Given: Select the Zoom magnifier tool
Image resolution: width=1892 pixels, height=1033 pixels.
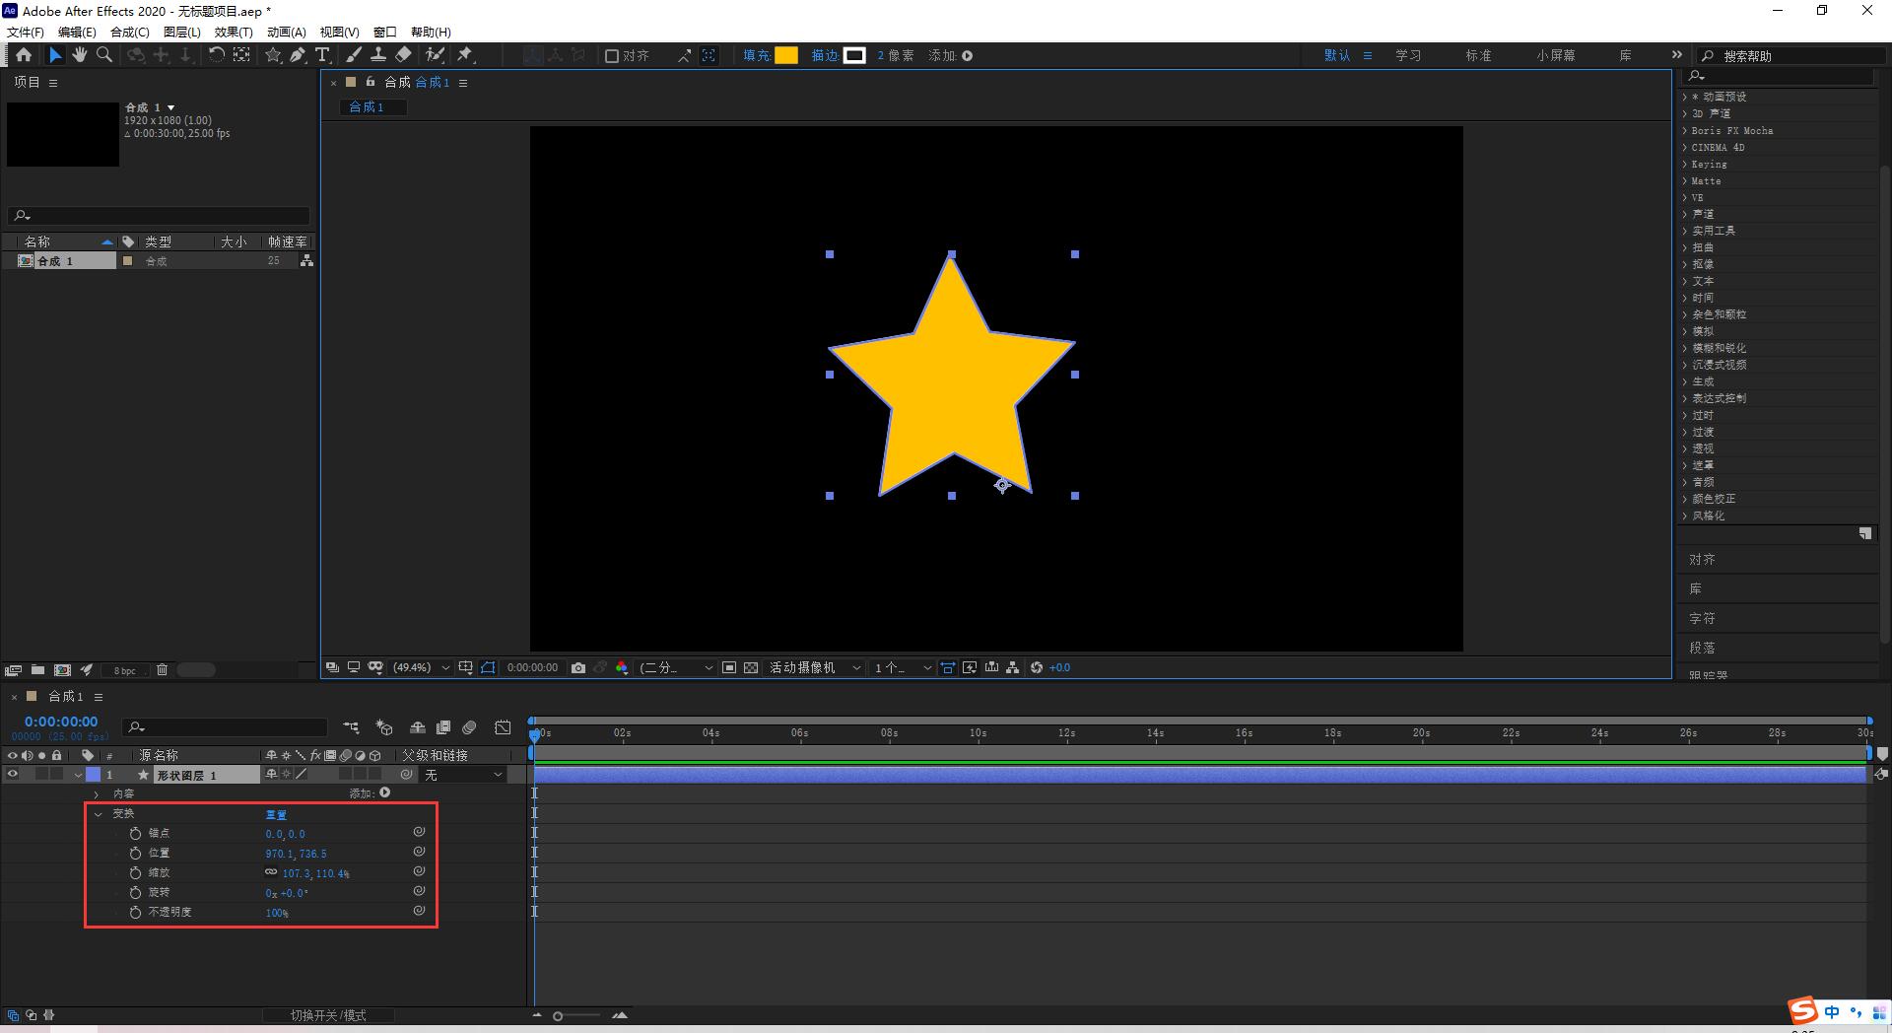Looking at the screenshot, I should coord(104,55).
